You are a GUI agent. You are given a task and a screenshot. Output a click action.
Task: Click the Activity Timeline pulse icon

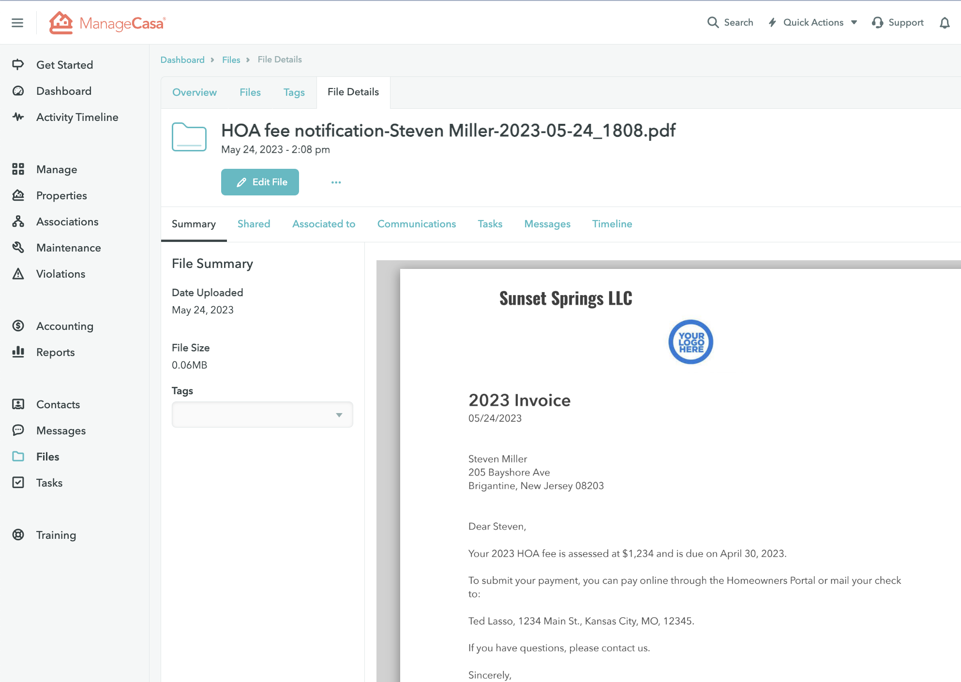18,117
